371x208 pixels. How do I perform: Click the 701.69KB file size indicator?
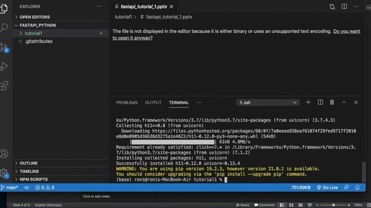pos(301,187)
